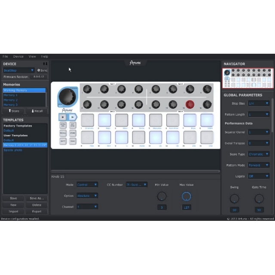Select the large Transpose/Level encoder knob
Image resolution: width=275 pixels, height=275 pixels.
(x=67, y=97)
